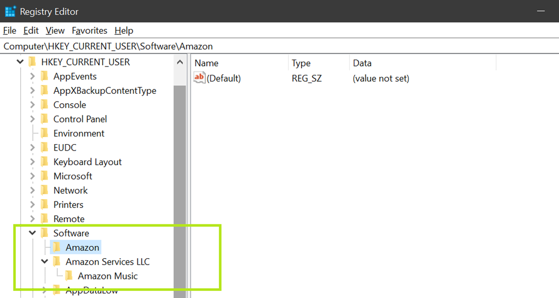Screen dimensions: 559x298
Task: Open the Edit menu
Action: coord(31,31)
